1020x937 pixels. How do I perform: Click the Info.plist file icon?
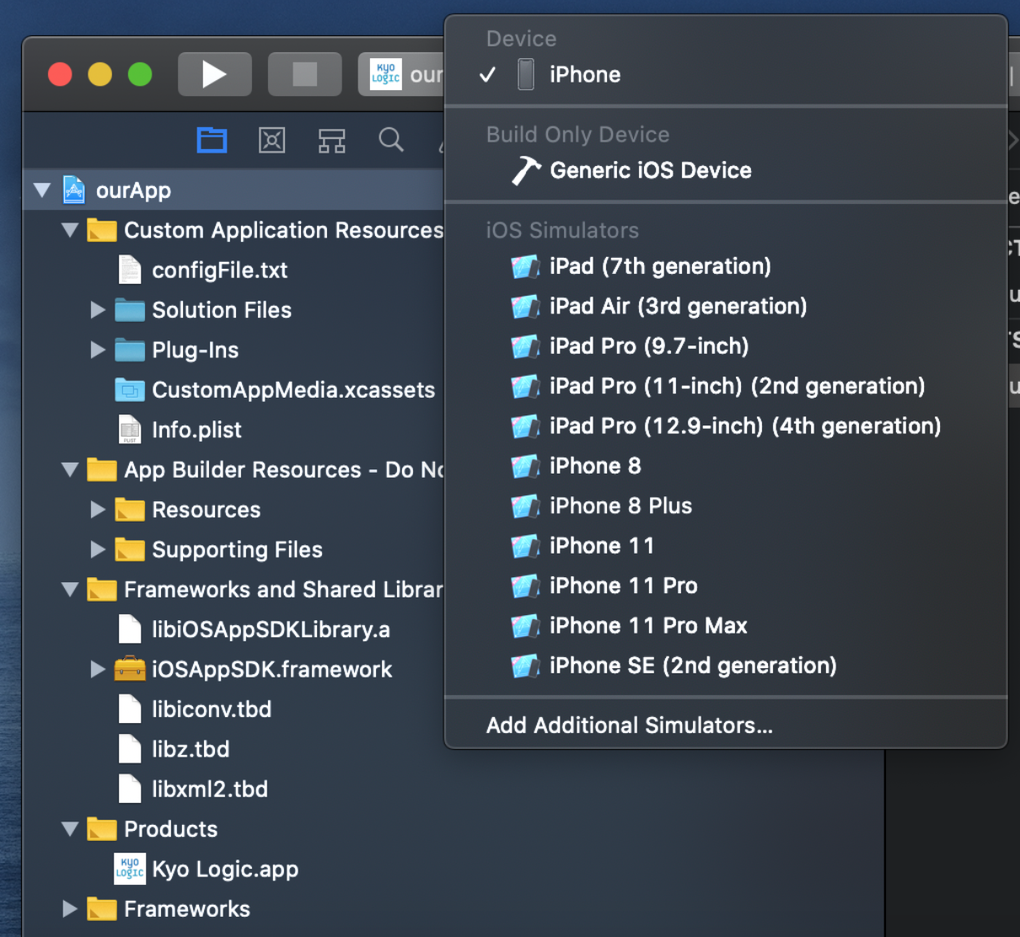pyautogui.click(x=130, y=430)
